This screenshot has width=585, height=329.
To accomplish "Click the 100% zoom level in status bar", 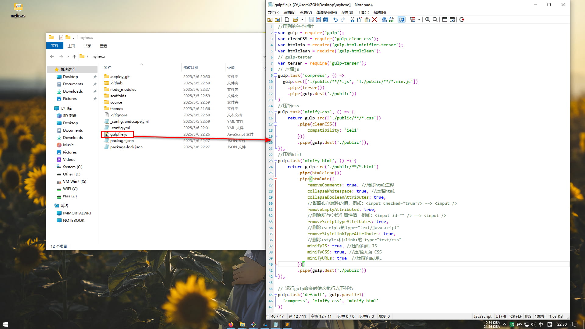I will tap(539, 316).
